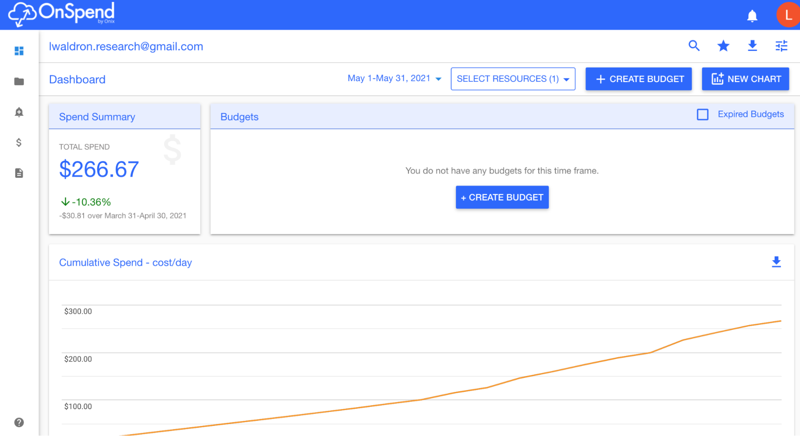Click the Cumulative Spend - cost/day title
800x436 pixels.
pyautogui.click(x=126, y=263)
